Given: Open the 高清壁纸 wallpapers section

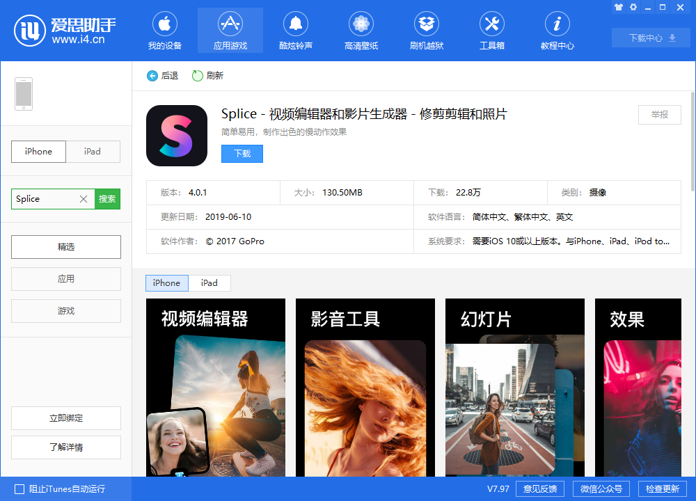Looking at the screenshot, I should coord(361,31).
